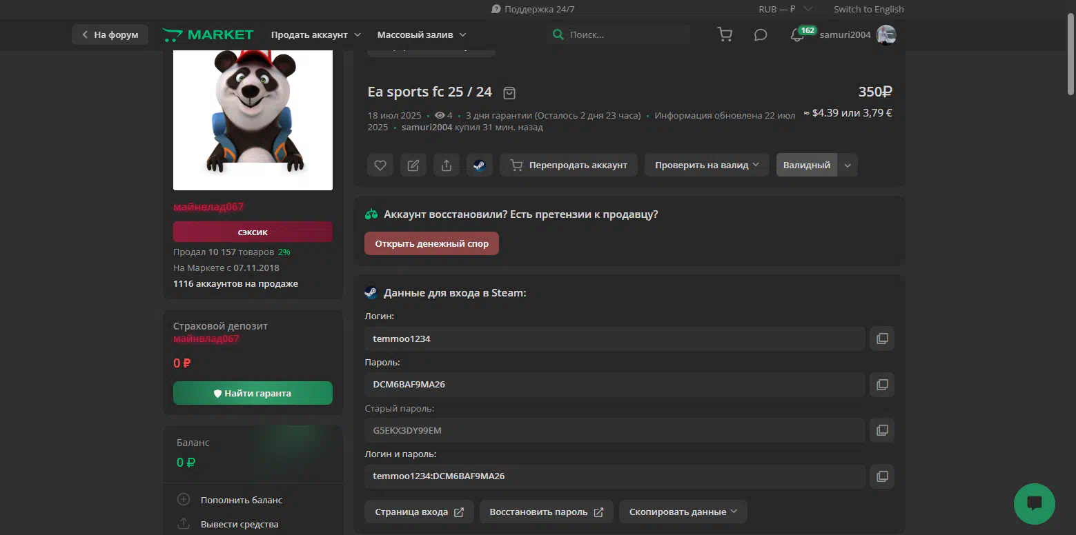Select the login and password field

click(x=615, y=476)
